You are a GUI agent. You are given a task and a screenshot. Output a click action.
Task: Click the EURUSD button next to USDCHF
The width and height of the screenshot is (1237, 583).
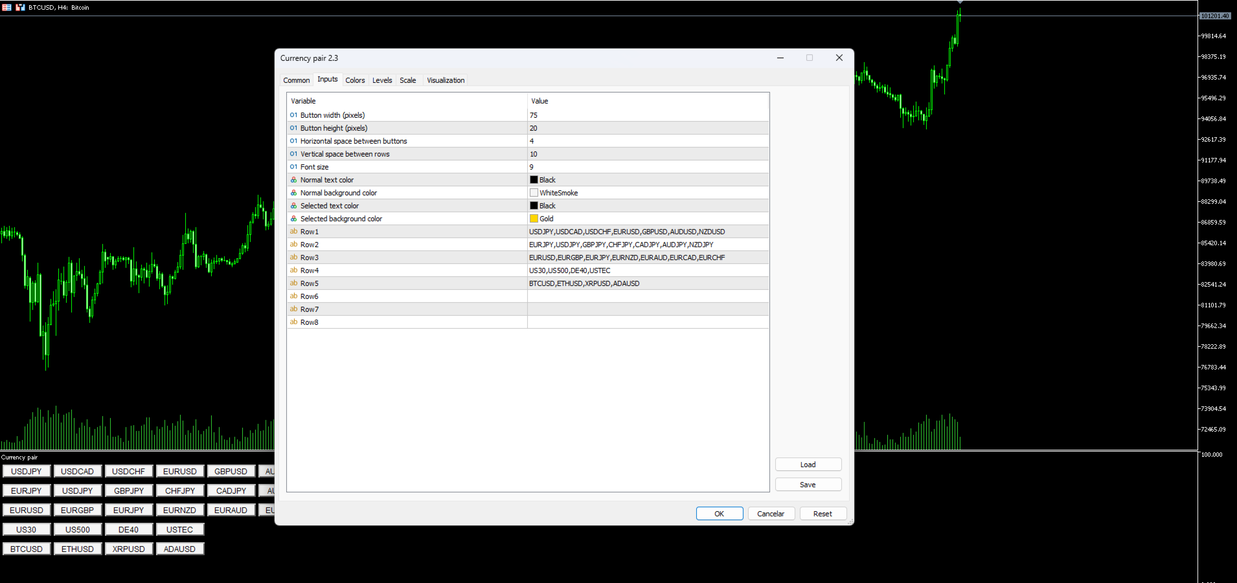pyautogui.click(x=179, y=472)
